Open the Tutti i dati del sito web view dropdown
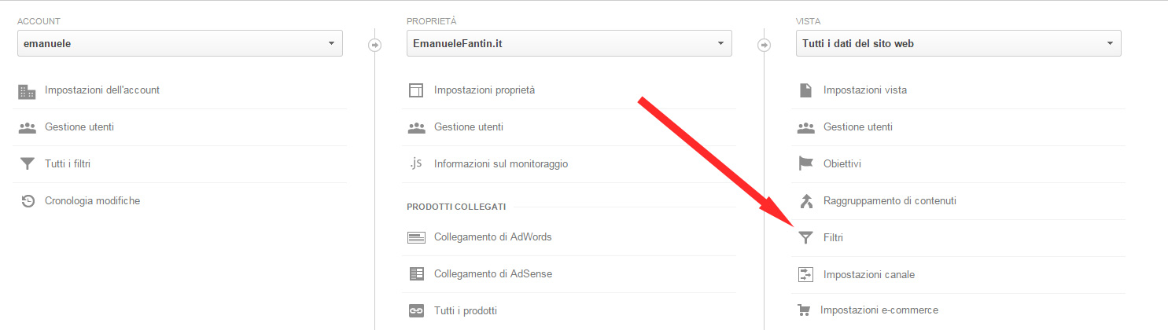This screenshot has height=330, width=1168. pyautogui.click(x=959, y=44)
